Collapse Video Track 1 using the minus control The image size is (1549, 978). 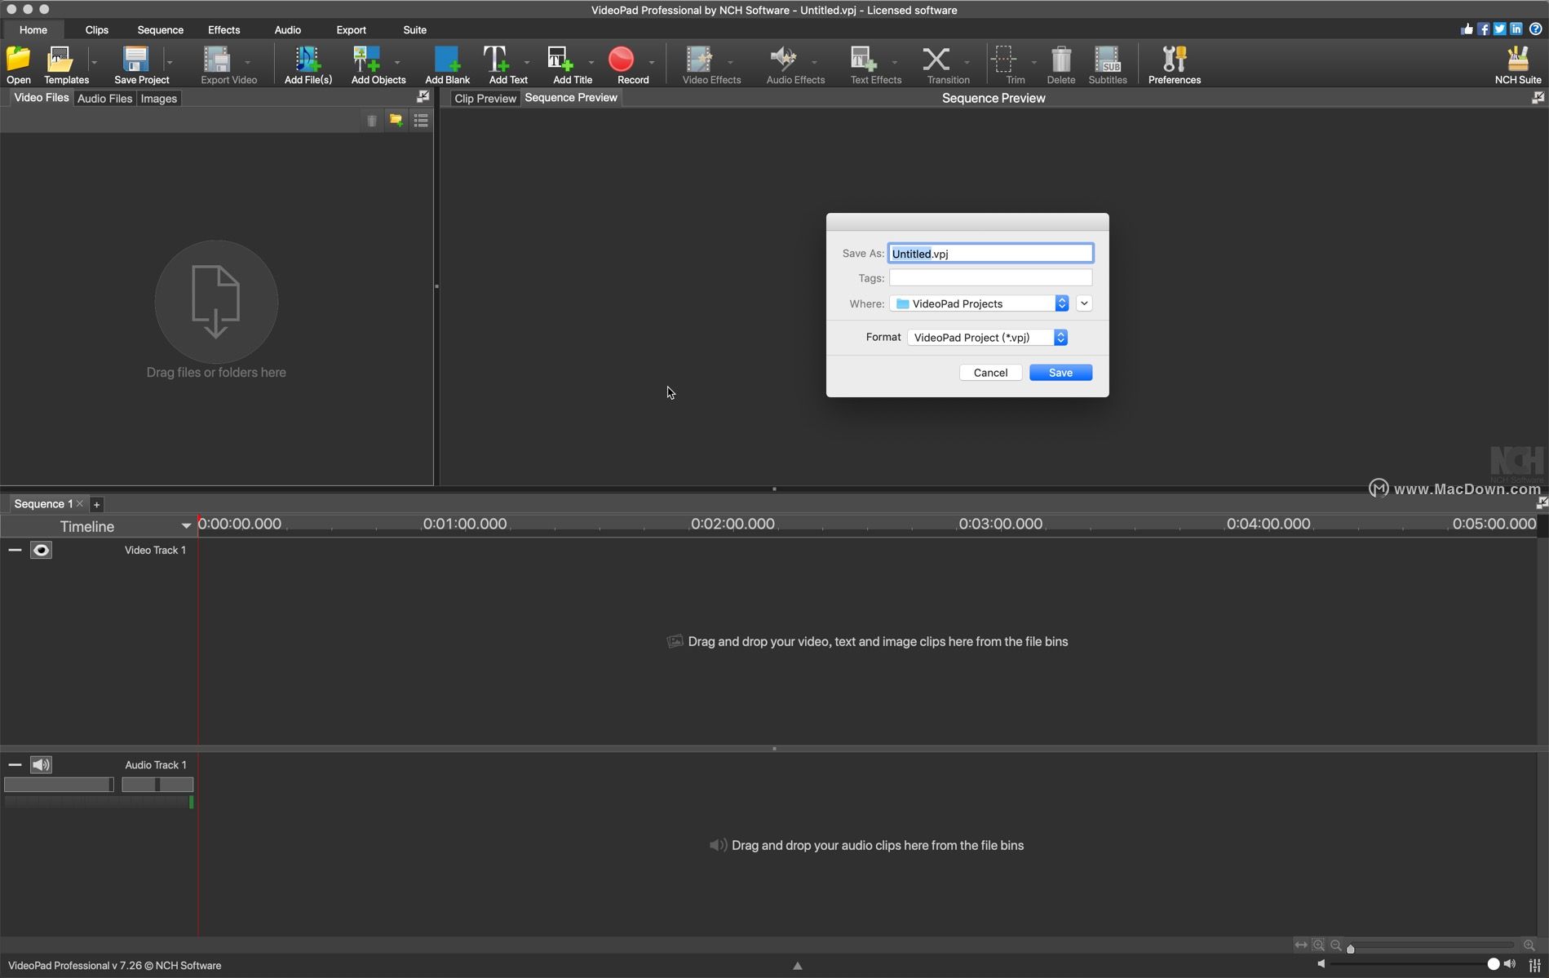(x=14, y=550)
